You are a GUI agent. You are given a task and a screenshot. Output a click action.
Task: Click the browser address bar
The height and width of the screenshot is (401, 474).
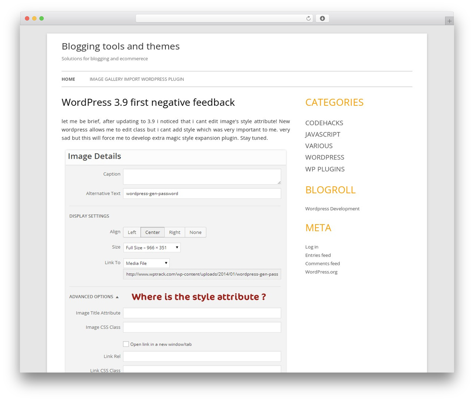click(224, 18)
